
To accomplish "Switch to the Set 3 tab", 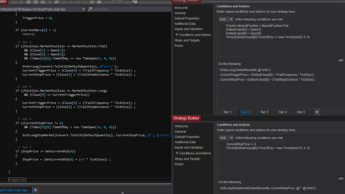I will coord(264,112).
